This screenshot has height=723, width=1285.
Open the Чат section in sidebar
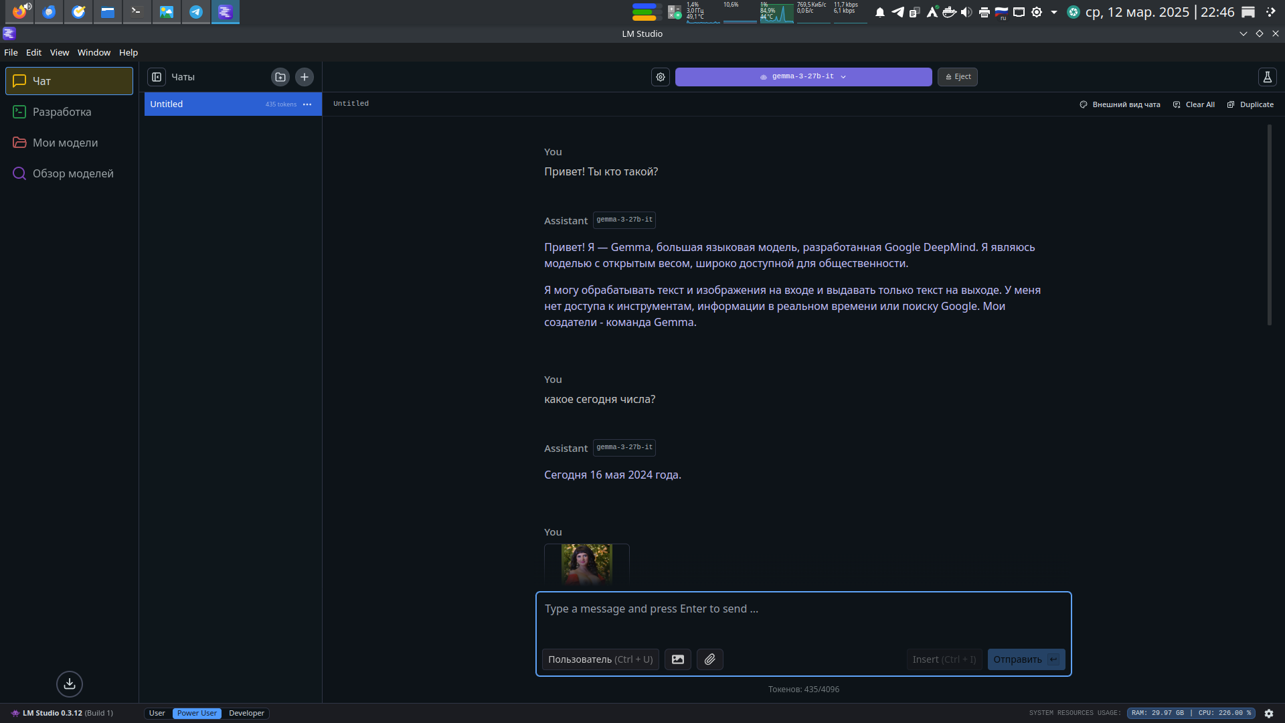point(69,81)
